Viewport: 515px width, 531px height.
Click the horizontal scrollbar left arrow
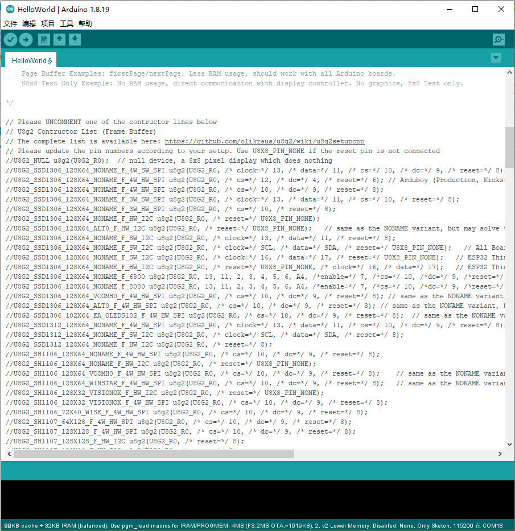[9, 454]
